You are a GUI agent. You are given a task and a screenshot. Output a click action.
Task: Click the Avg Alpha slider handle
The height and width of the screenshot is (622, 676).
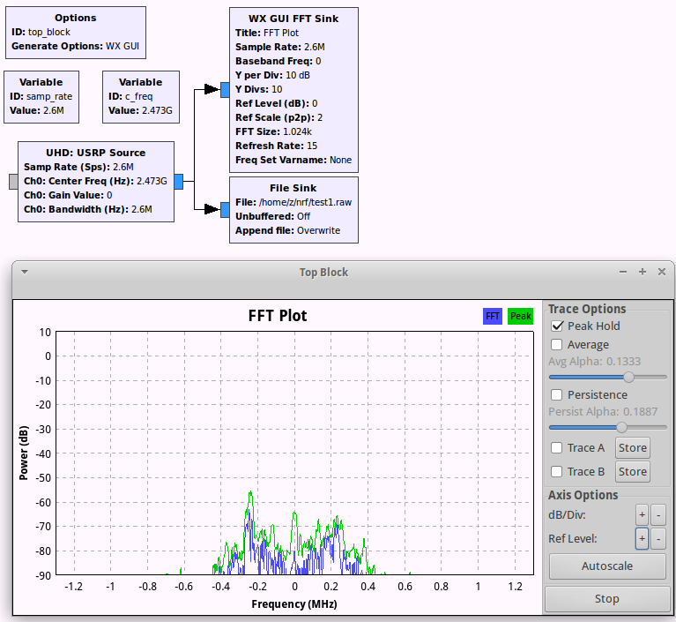point(629,378)
